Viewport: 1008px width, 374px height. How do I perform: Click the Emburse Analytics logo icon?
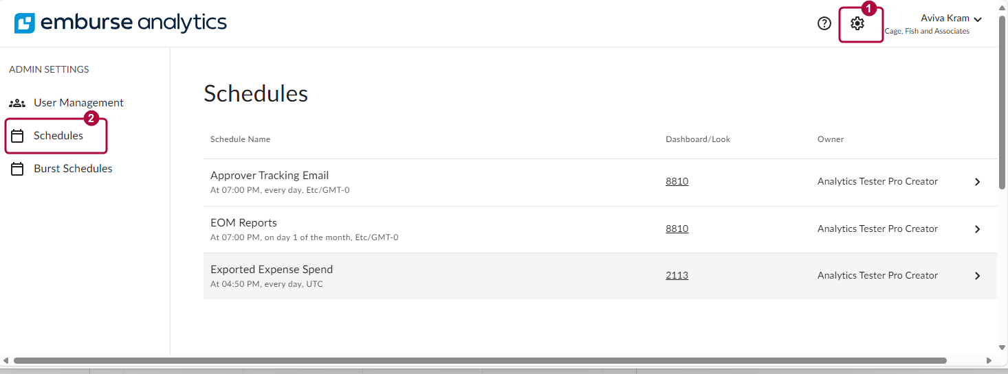click(x=25, y=23)
